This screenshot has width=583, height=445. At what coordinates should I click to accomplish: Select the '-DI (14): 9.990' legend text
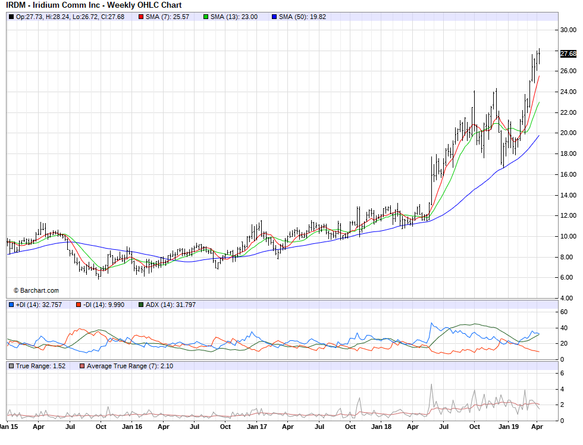[104, 305]
